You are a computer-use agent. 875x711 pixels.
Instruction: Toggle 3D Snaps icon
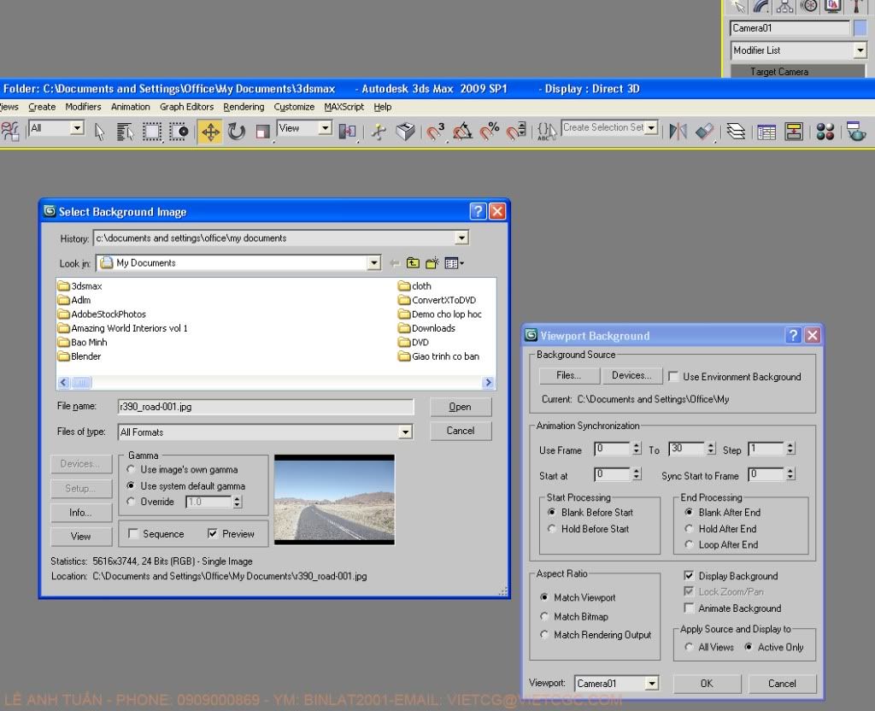tap(435, 132)
